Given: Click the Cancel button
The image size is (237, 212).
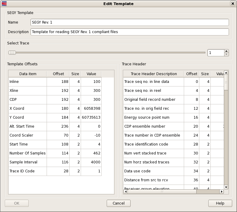Looking at the screenshot, I should coord(118,203).
